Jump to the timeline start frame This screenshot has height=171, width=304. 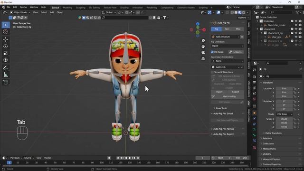tap(118, 158)
